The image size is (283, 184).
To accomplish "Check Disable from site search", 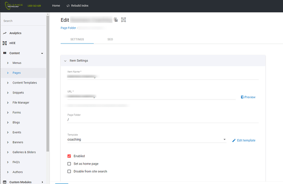I will [x=69, y=171].
